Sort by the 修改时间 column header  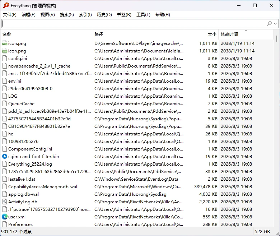click(x=246, y=34)
